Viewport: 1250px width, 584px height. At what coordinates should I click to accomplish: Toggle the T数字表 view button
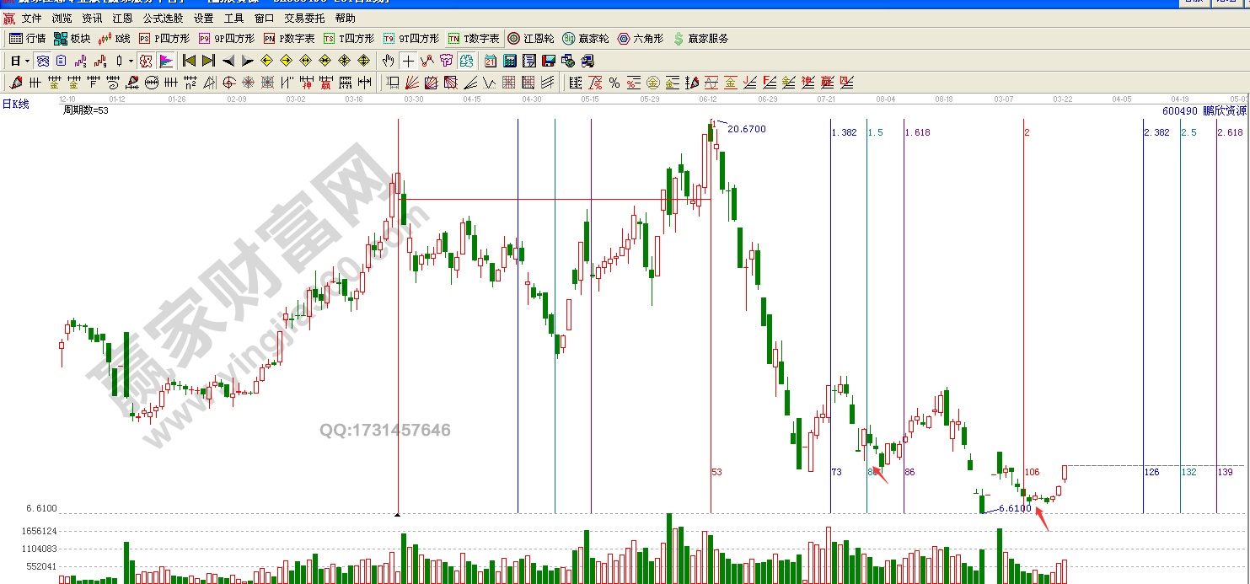point(474,39)
